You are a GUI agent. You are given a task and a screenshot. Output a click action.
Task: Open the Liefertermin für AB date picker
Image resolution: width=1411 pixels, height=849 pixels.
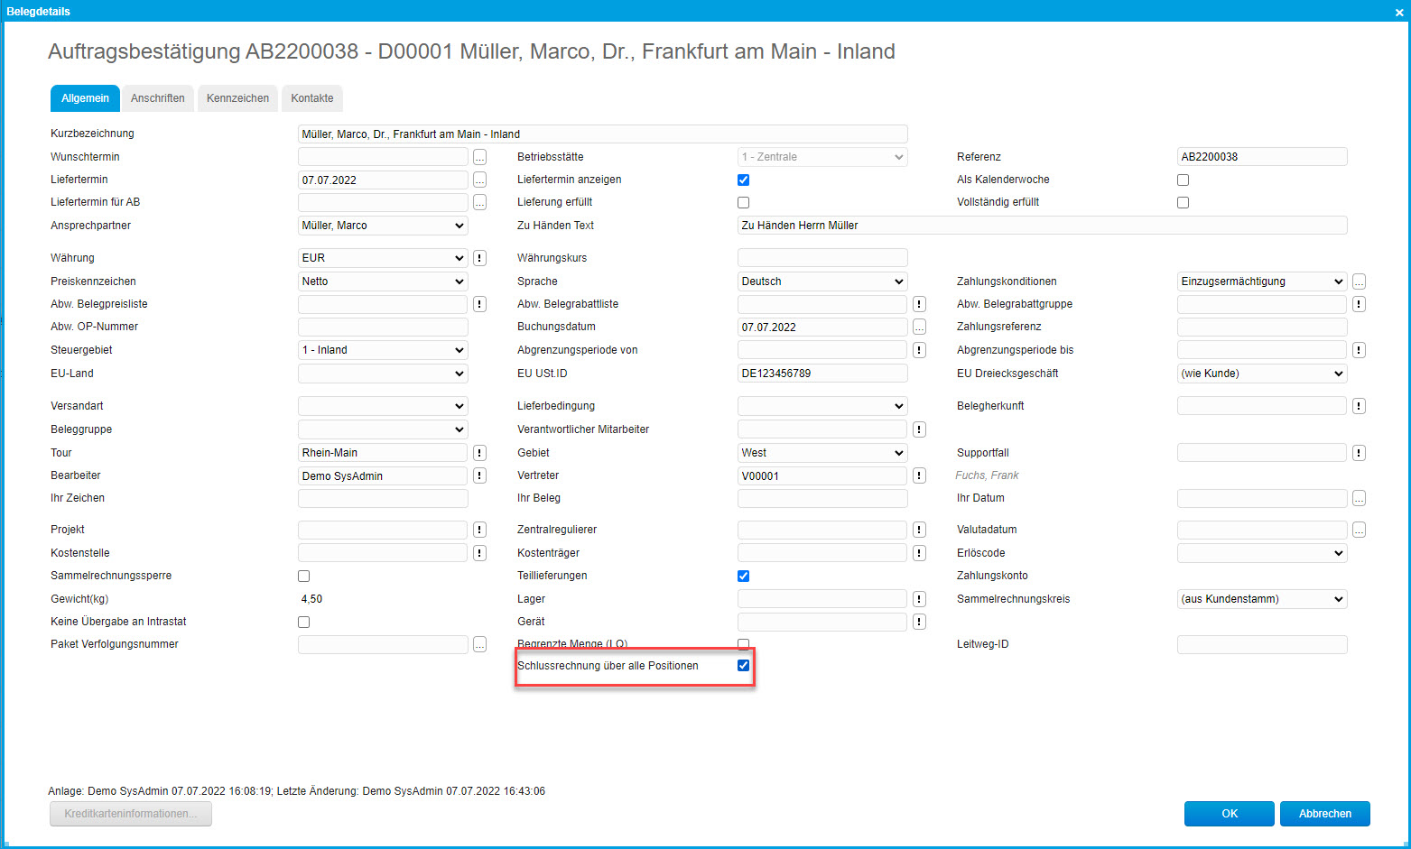click(479, 202)
